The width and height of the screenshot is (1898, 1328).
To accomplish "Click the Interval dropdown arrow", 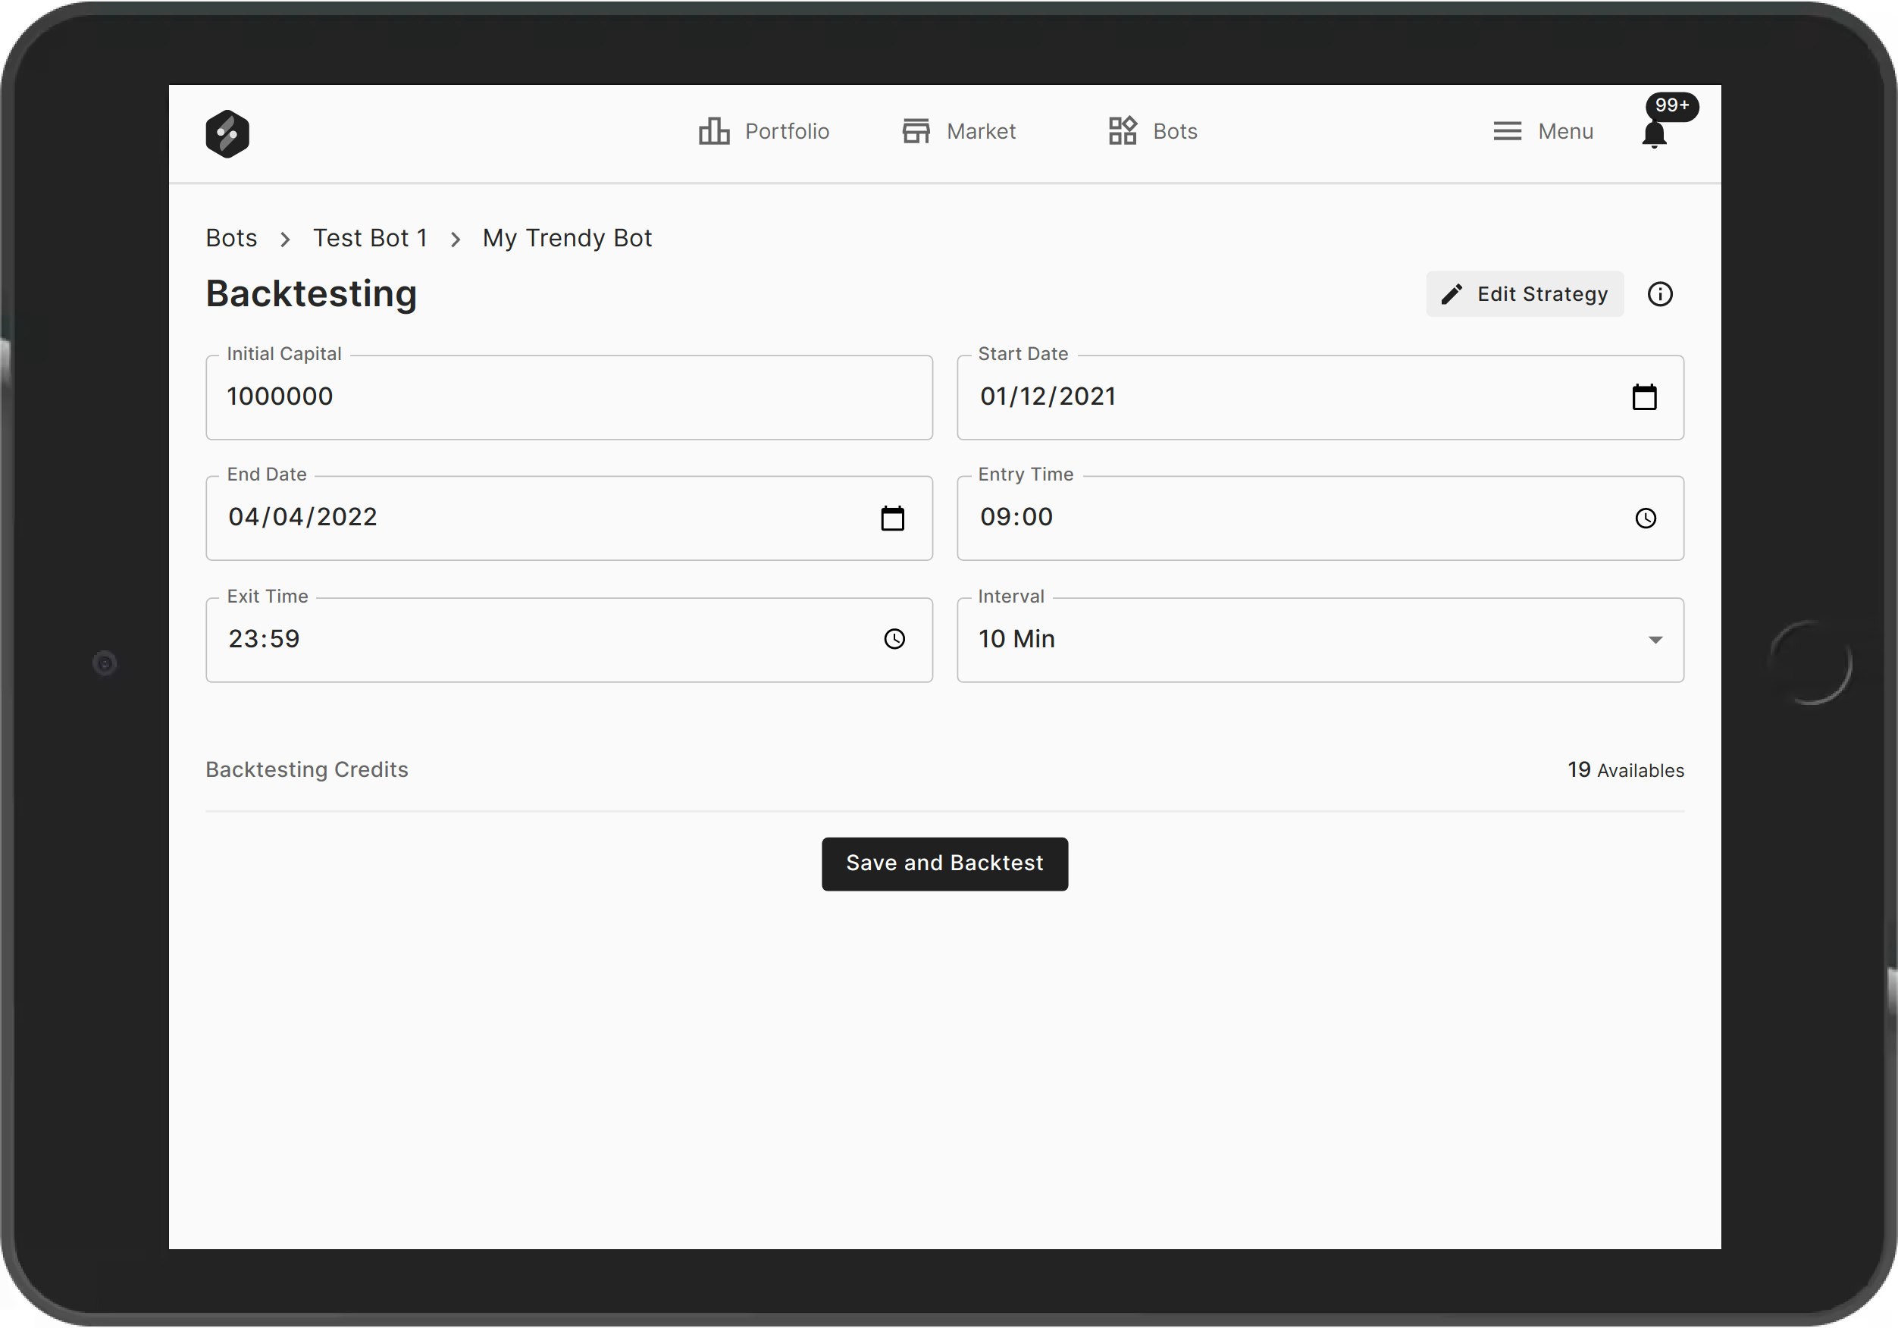I will coord(1655,641).
